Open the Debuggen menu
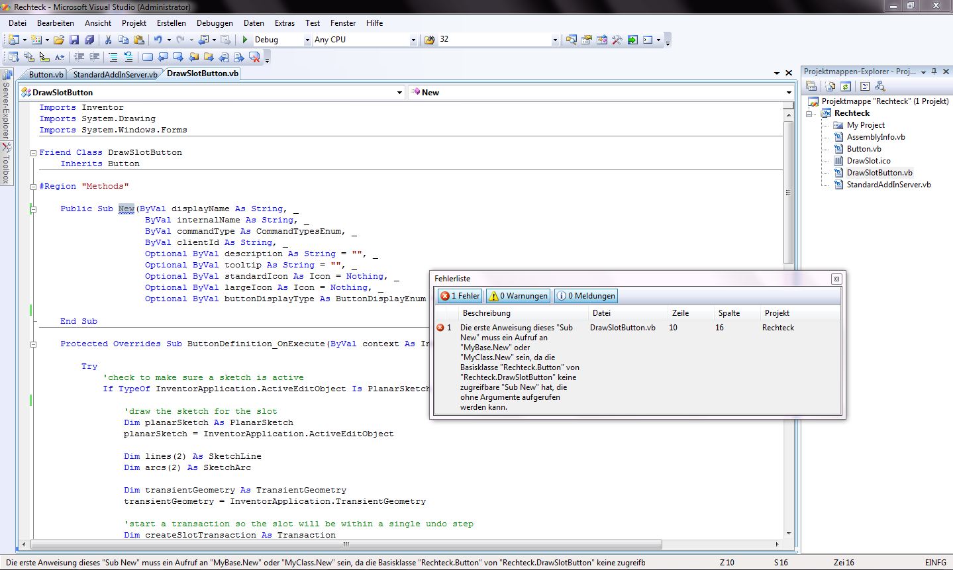 pos(215,23)
